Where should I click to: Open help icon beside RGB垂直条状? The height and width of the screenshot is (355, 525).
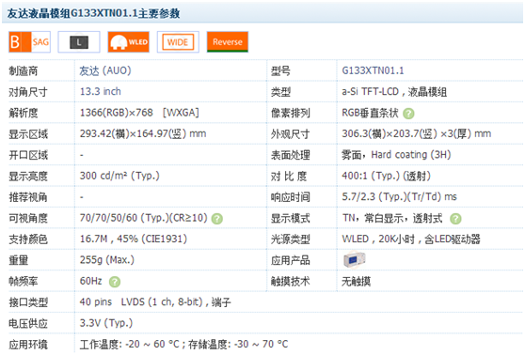click(408, 114)
